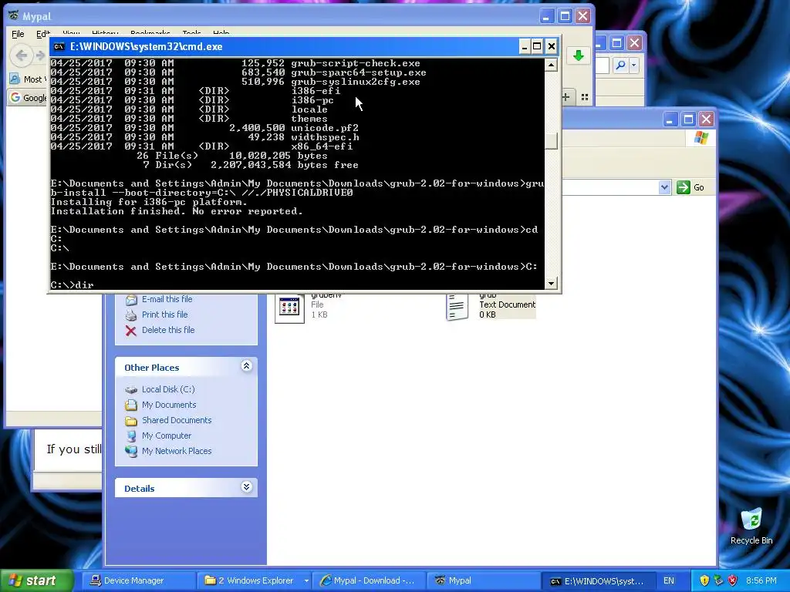Screen dimensions: 790x592
Task: Click the My Documents folder icon
Action: 131,405
